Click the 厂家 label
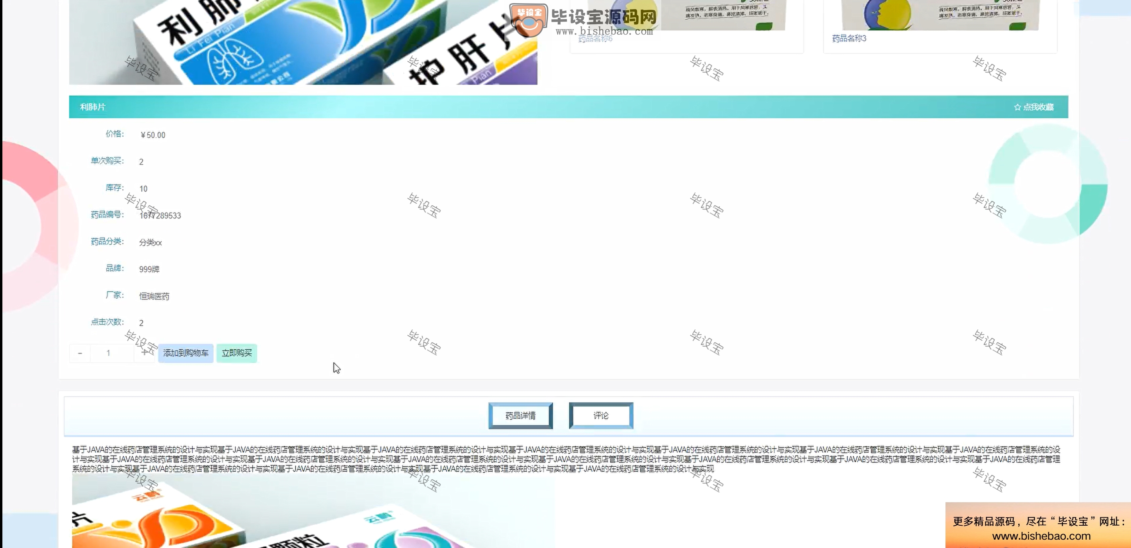This screenshot has width=1131, height=548. 115,295
